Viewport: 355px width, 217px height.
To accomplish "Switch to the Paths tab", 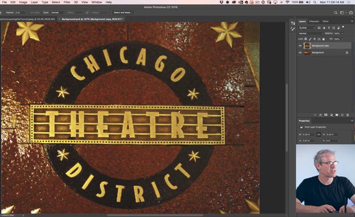I will (x=326, y=21).
